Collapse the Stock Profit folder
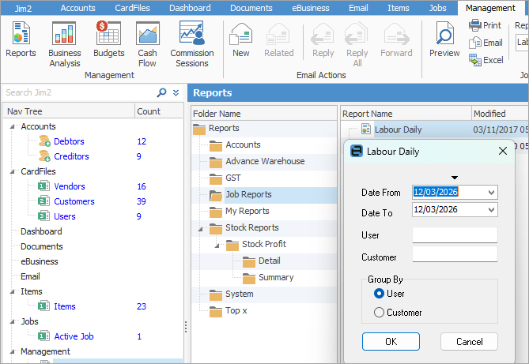 [217, 246]
